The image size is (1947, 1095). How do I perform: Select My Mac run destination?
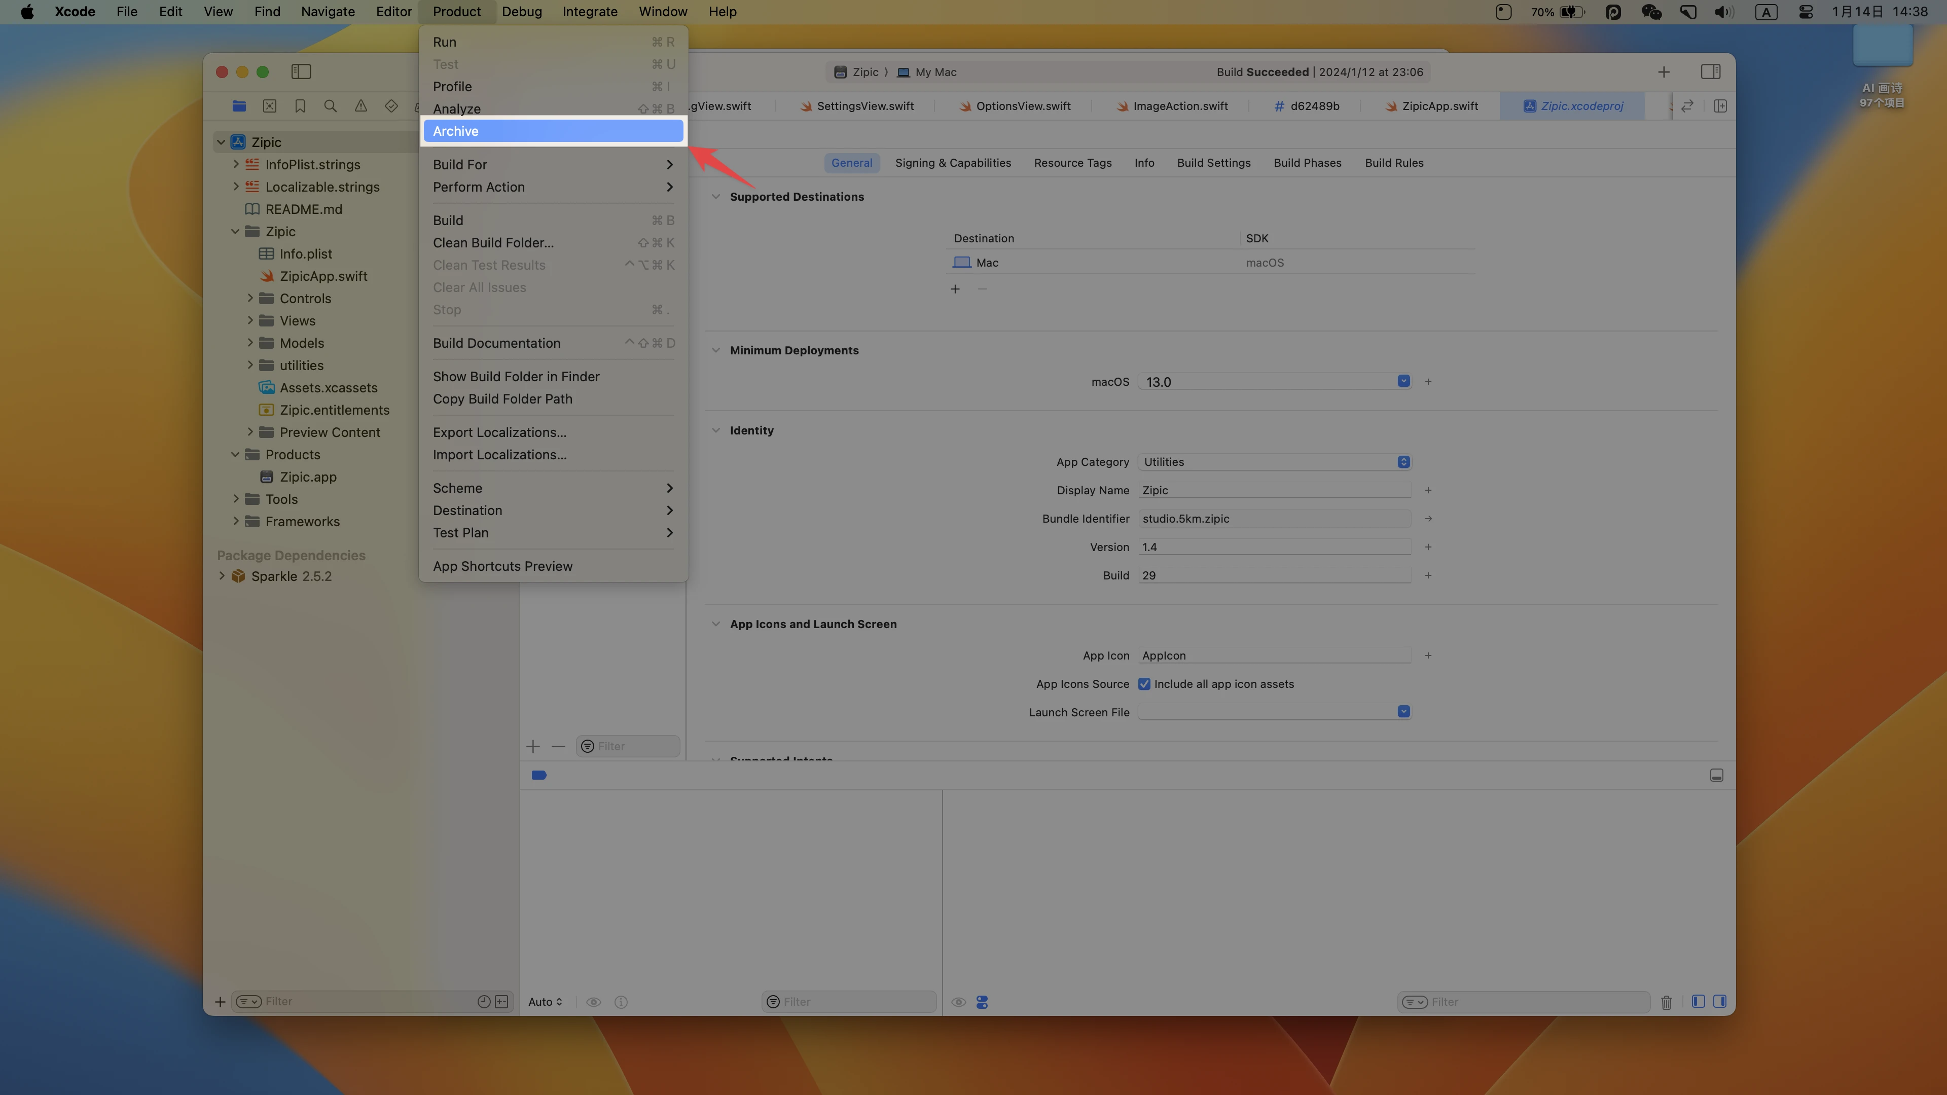(927, 72)
